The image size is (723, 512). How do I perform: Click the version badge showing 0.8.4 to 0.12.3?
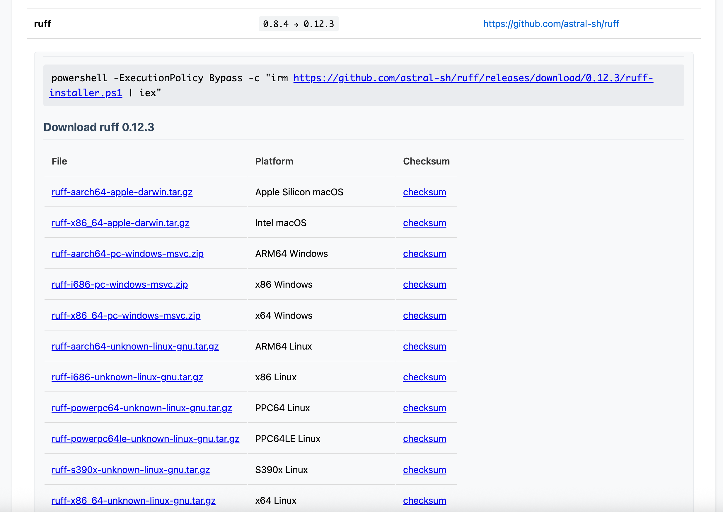point(298,24)
